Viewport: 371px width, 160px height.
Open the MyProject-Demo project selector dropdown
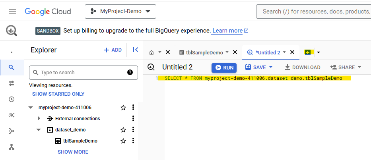120,12
